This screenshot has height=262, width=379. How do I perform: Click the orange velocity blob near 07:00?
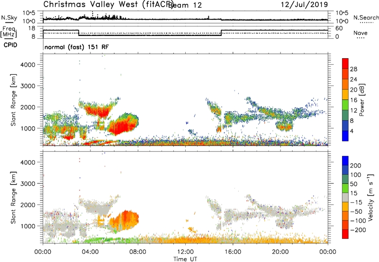[x=125, y=219]
